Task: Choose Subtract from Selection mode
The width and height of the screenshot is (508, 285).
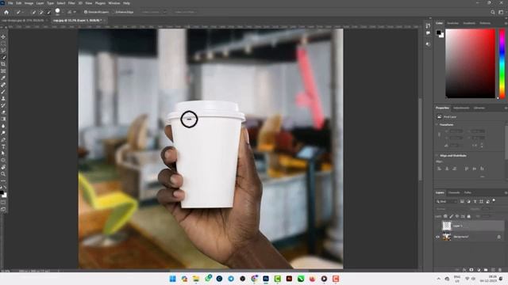Action: [49, 12]
